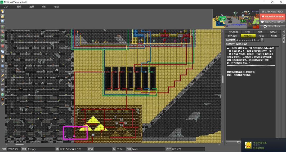Image resolution: width=286 pixels, height=152 pixels.
Task: Switch to the 实体块 tab
Action: pyautogui.click(x=273, y=32)
